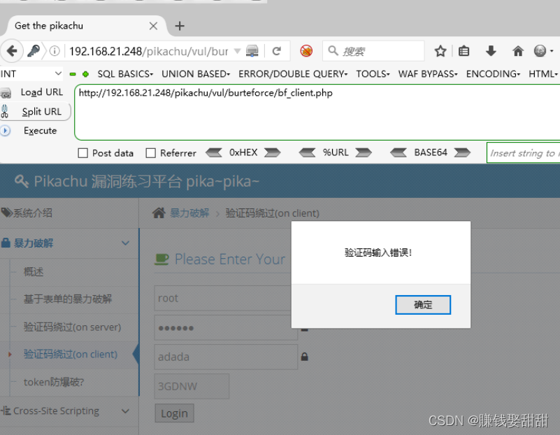560x435 pixels.
Task: Click the red blocked cookie extension icon
Action: [306, 51]
